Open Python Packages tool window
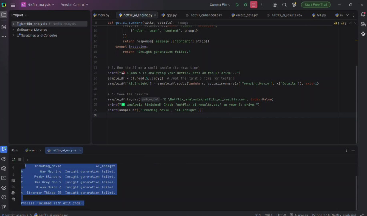The width and height of the screenshot is (367, 216). pos(4,169)
